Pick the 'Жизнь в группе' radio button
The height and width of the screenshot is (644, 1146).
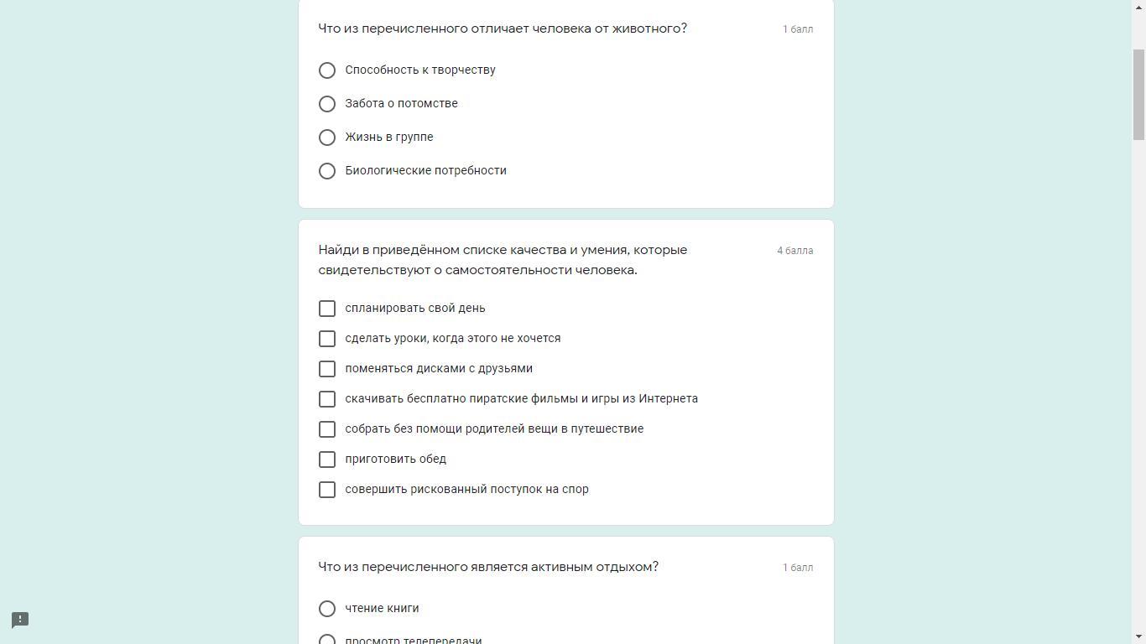[x=327, y=138]
